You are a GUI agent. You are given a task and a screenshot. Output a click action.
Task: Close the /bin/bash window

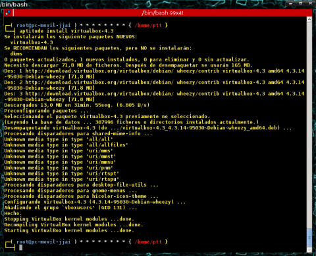click(x=310, y=3)
